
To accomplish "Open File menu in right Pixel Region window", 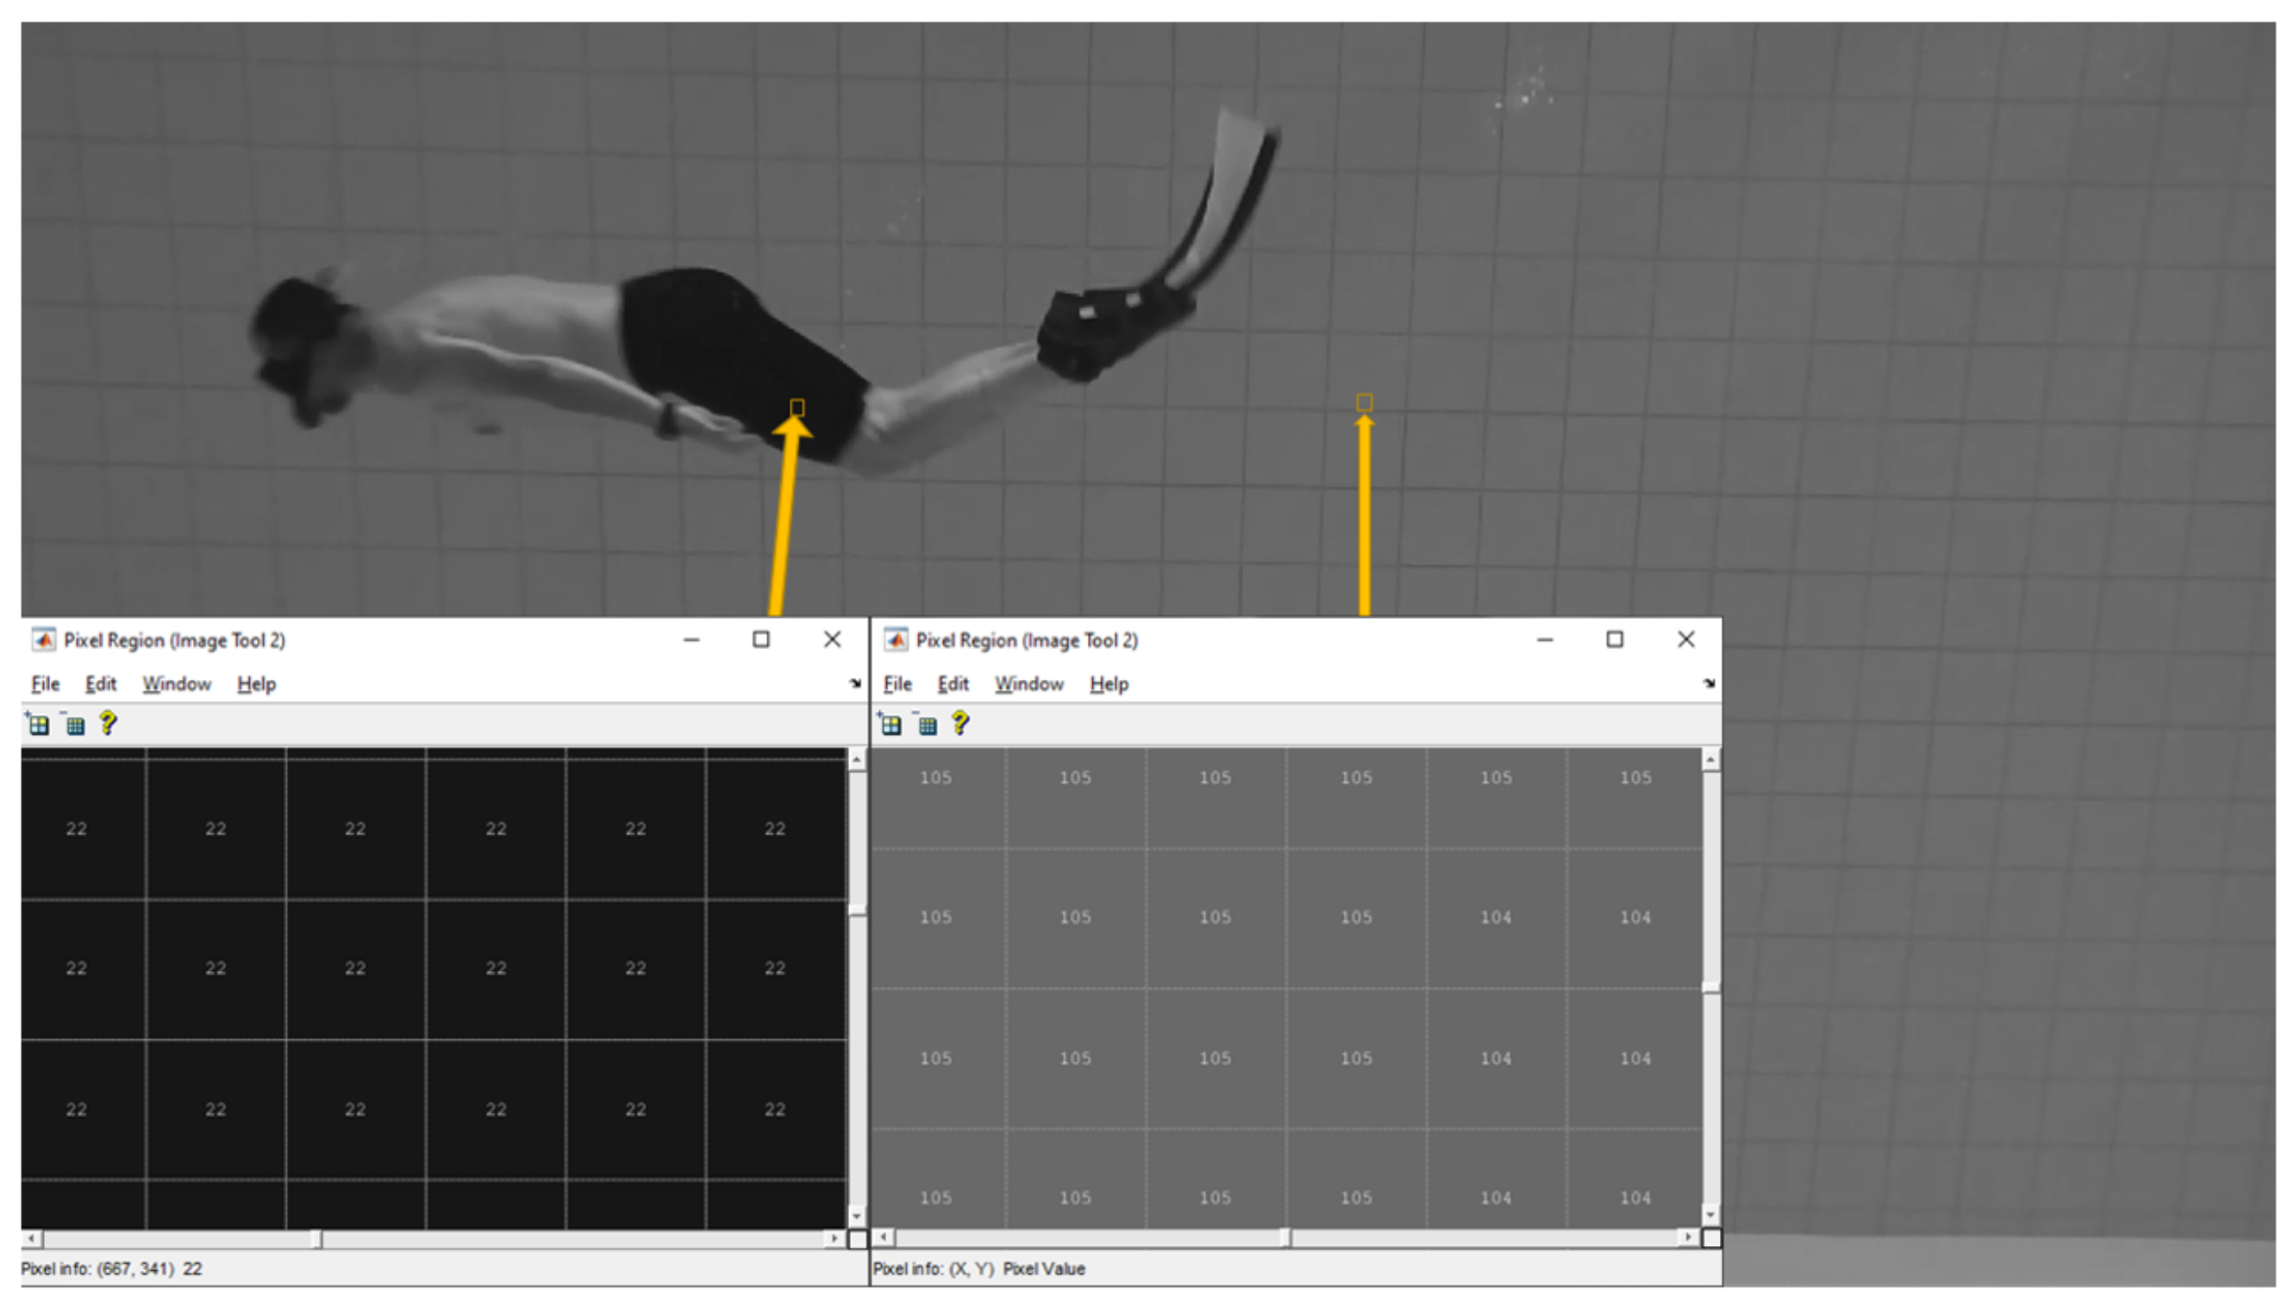I will point(897,684).
